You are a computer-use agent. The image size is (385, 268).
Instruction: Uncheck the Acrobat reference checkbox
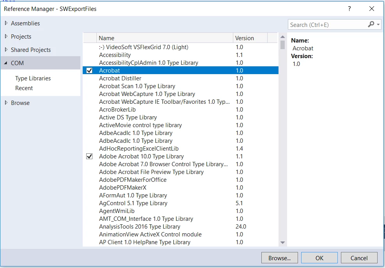click(x=89, y=71)
